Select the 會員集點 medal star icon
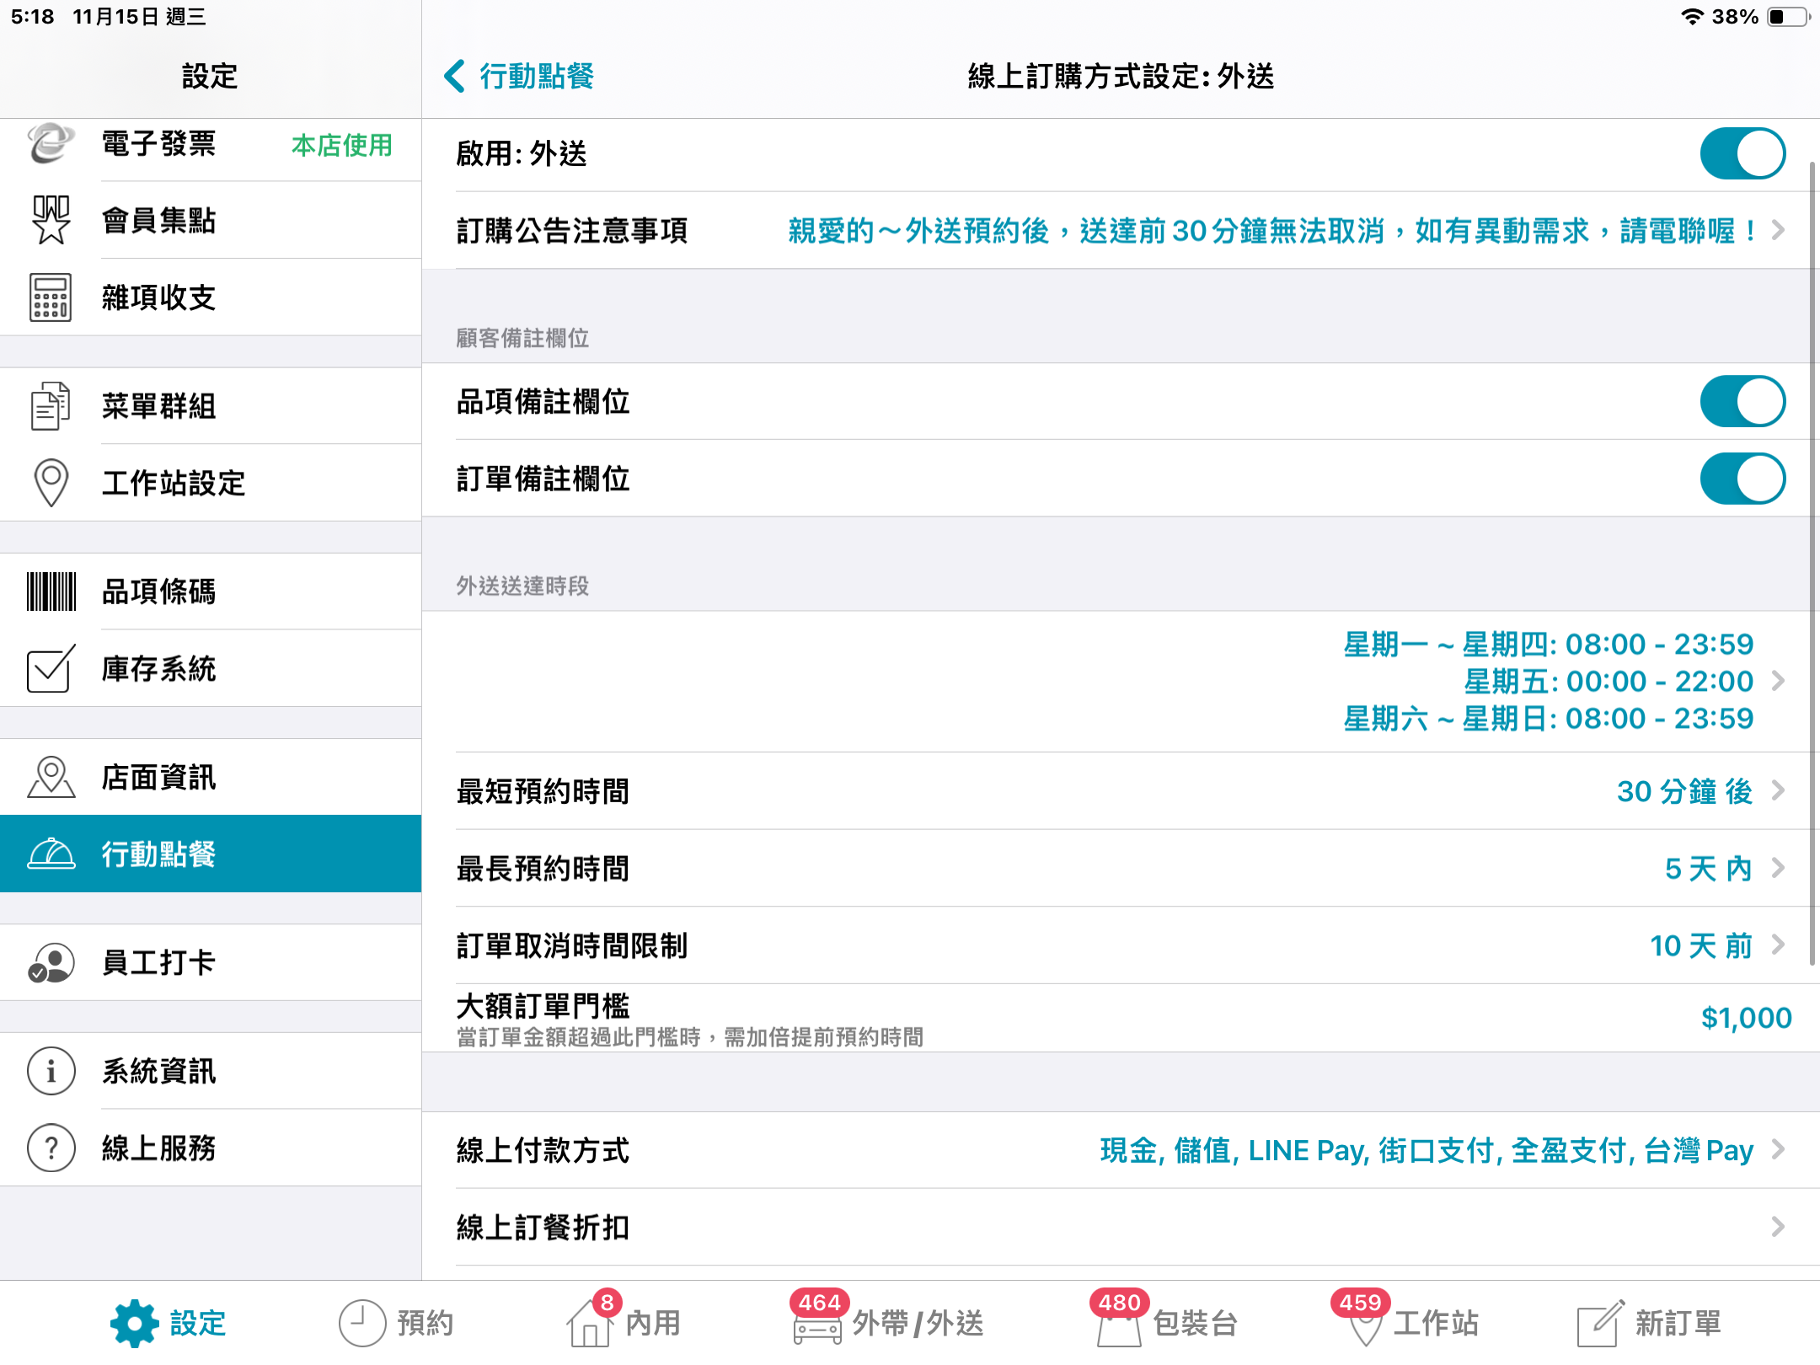1820x1365 pixels. (51, 220)
